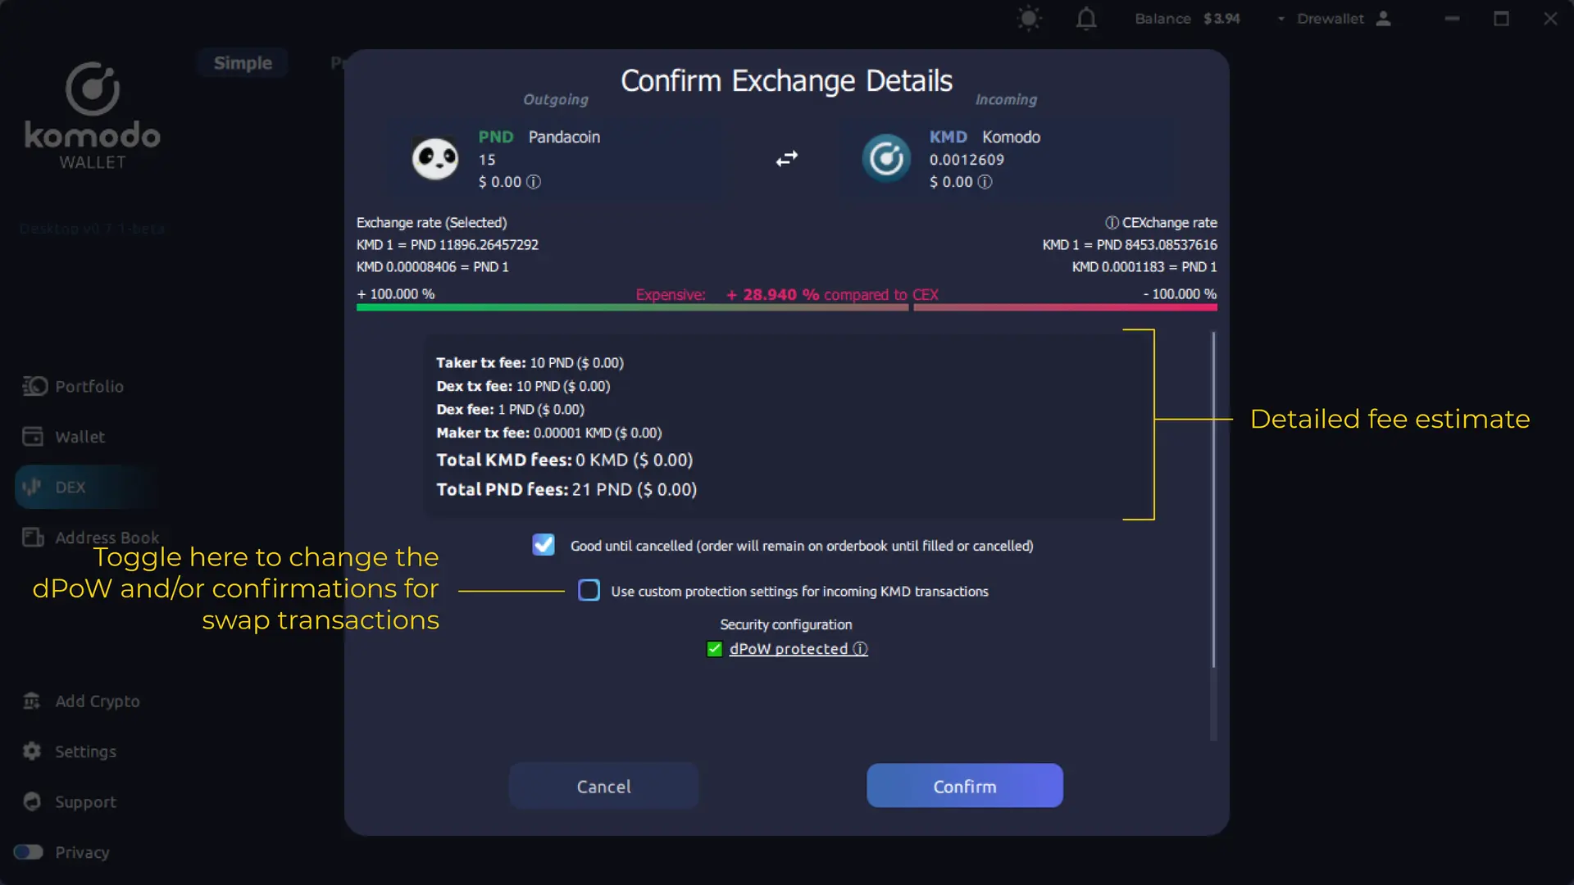Open the DEX trading panel

click(71, 486)
